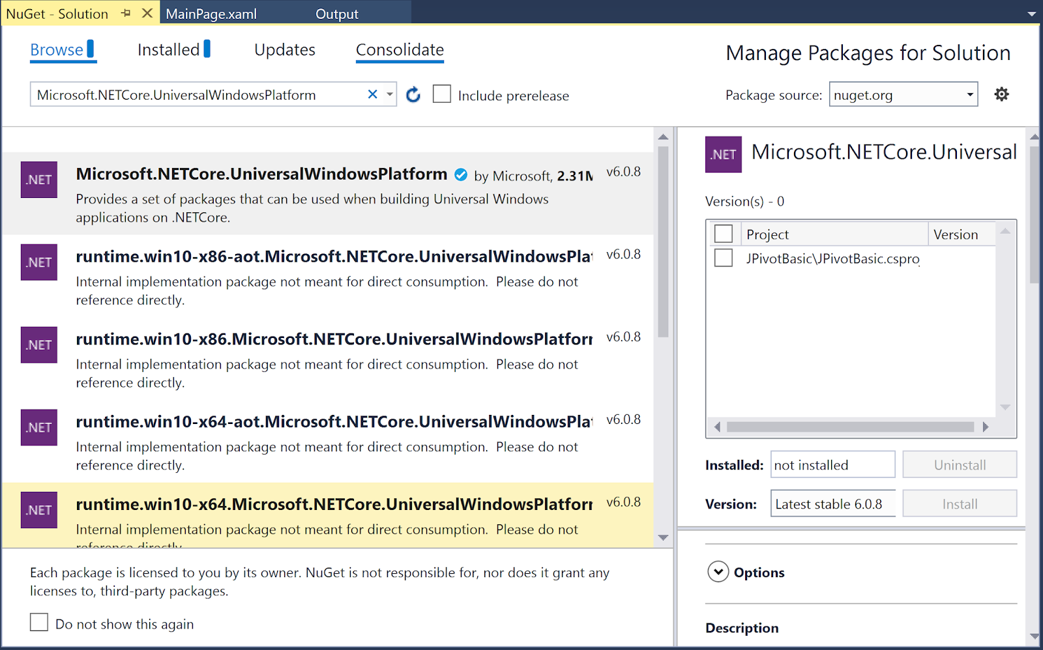1043x650 pixels.
Task: Click the .NET icon next to Microsoft.NETCore.UniversalWindowsPlatform
Action: [x=38, y=179]
